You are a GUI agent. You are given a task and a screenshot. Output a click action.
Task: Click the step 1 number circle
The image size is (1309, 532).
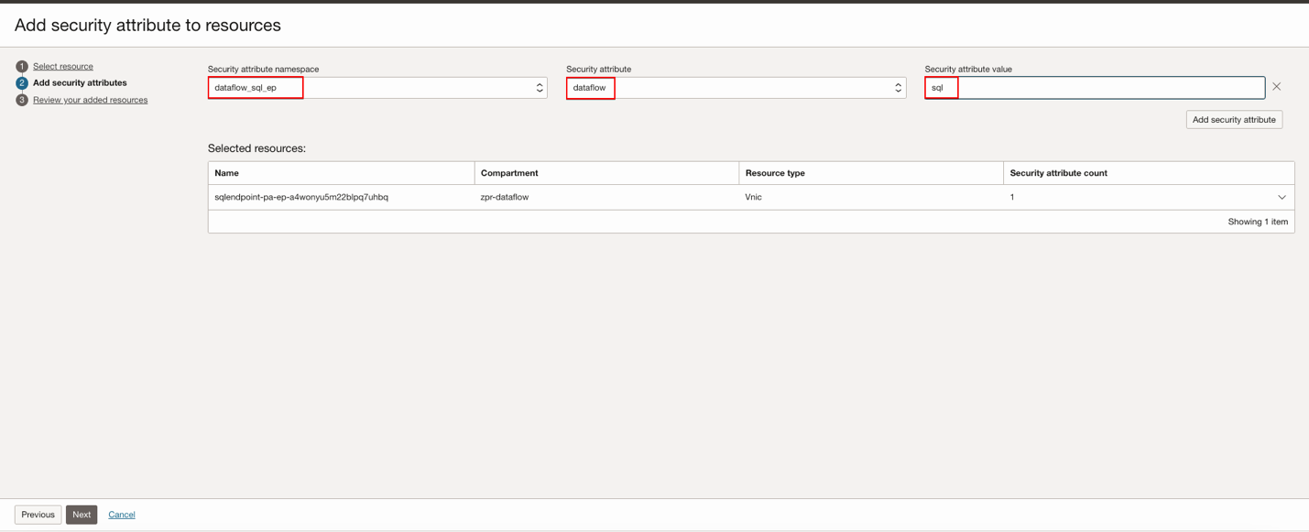(22, 67)
